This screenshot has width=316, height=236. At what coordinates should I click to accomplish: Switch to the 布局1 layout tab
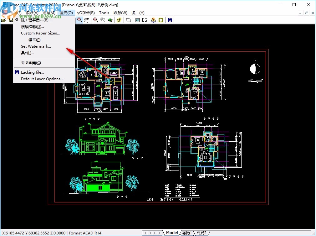(x=187, y=233)
